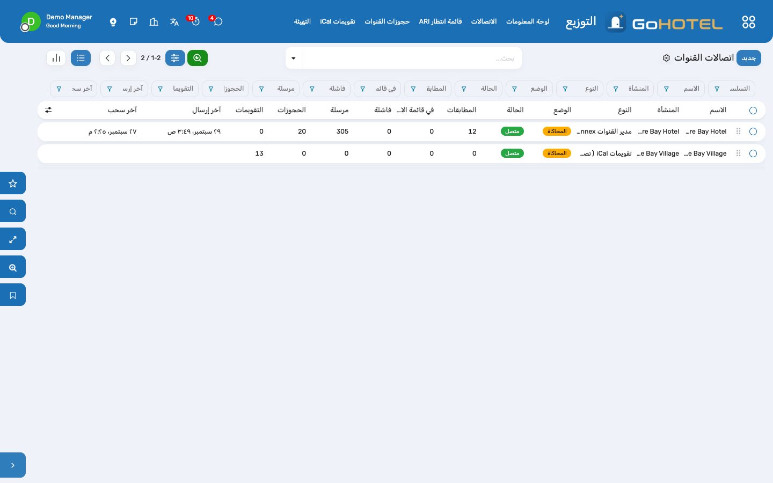Click the bookmark icon in side panel
This screenshot has height=483, width=773.
tap(13, 295)
